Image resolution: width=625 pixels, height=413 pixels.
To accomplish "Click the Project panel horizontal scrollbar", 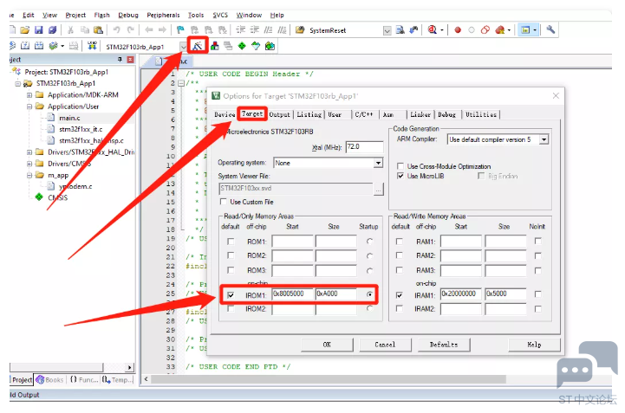I will pos(56,367).
